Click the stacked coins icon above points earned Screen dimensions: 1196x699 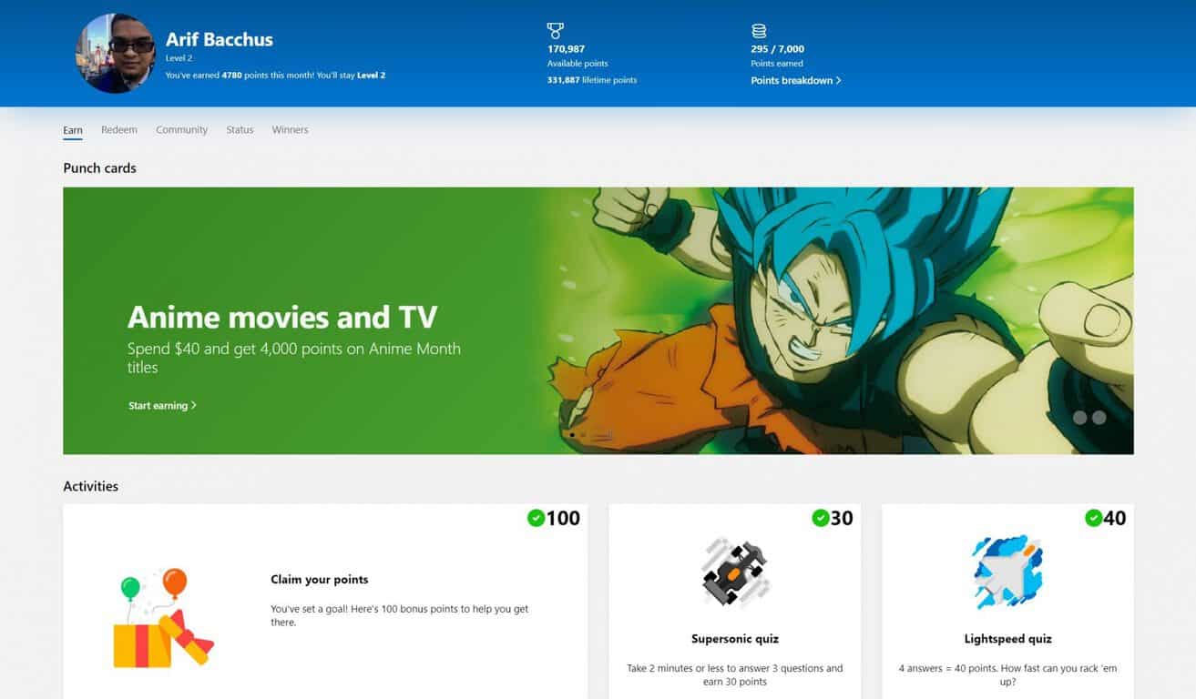click(x=759, y=31)
